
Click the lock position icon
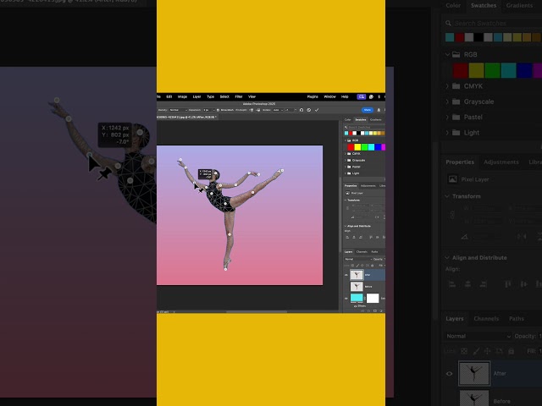coord(362,266)
